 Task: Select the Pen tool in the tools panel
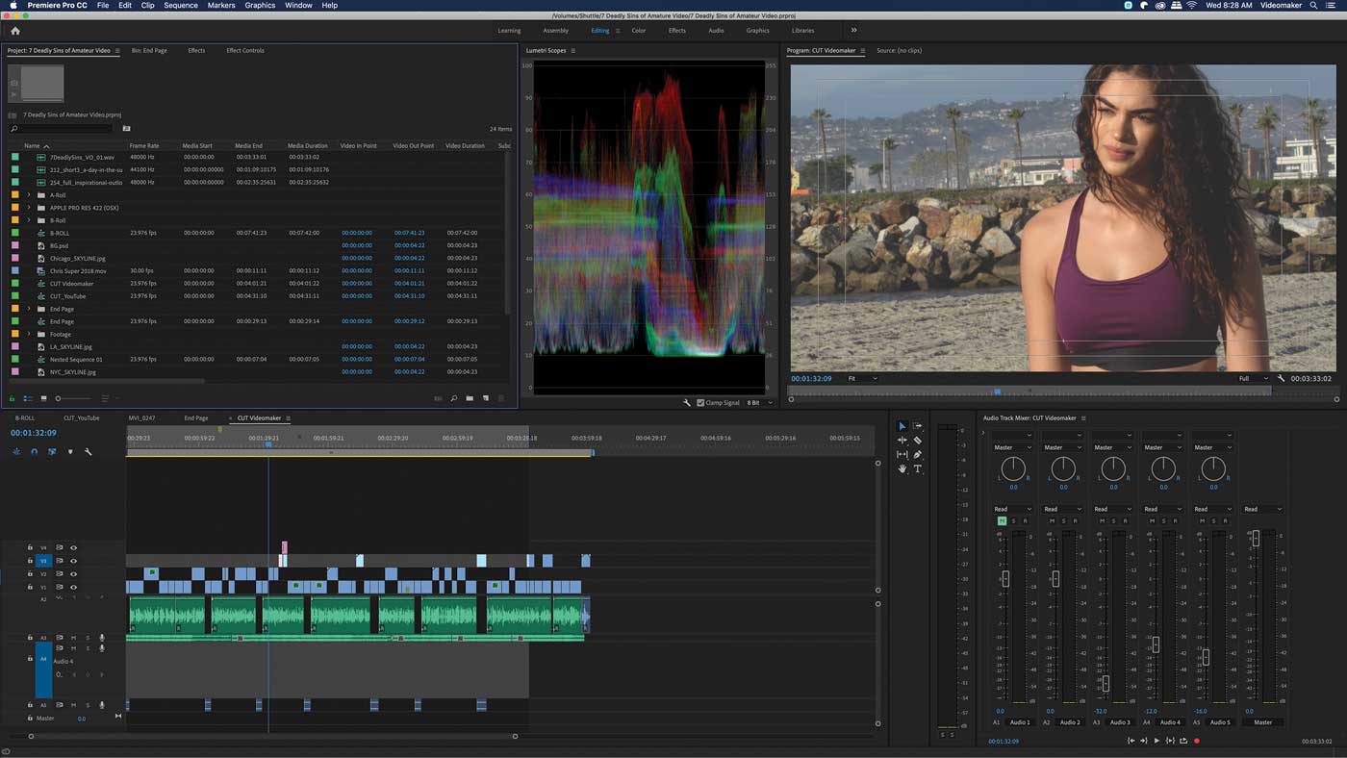(917, 454)
